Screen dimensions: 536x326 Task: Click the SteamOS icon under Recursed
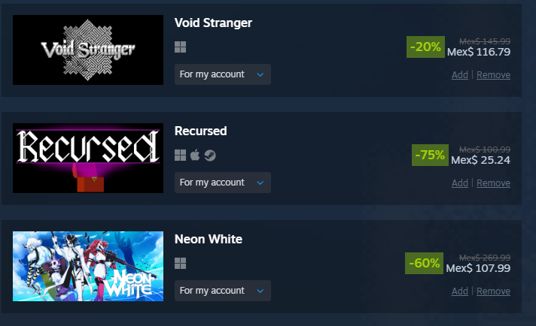210,155
